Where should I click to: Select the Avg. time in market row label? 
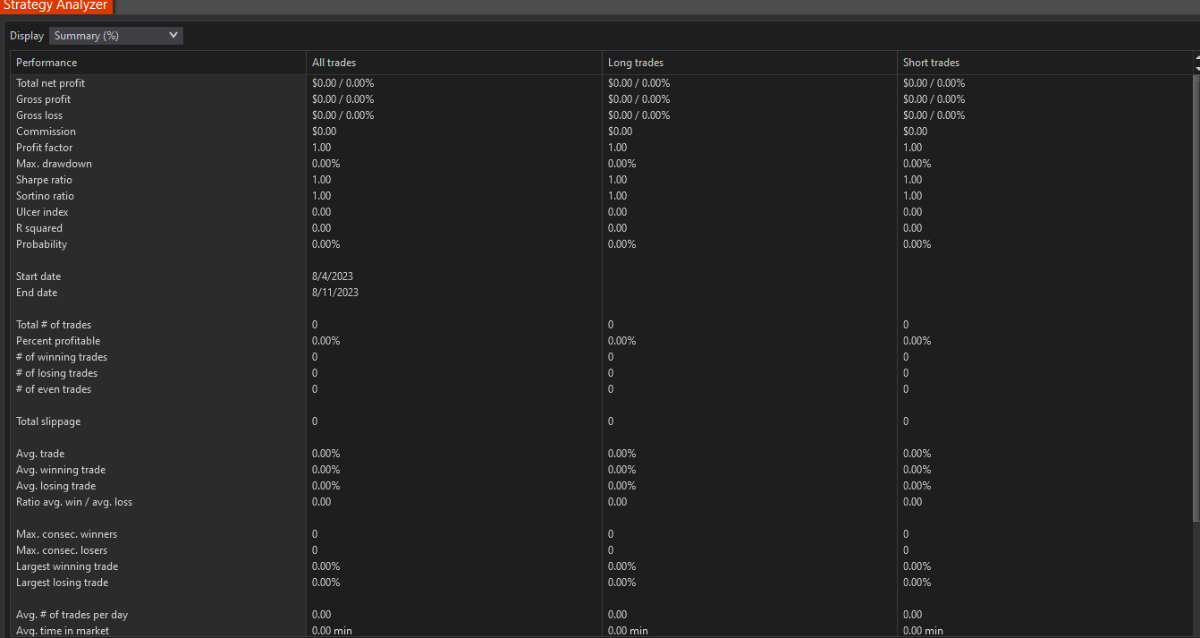point(63,631)
